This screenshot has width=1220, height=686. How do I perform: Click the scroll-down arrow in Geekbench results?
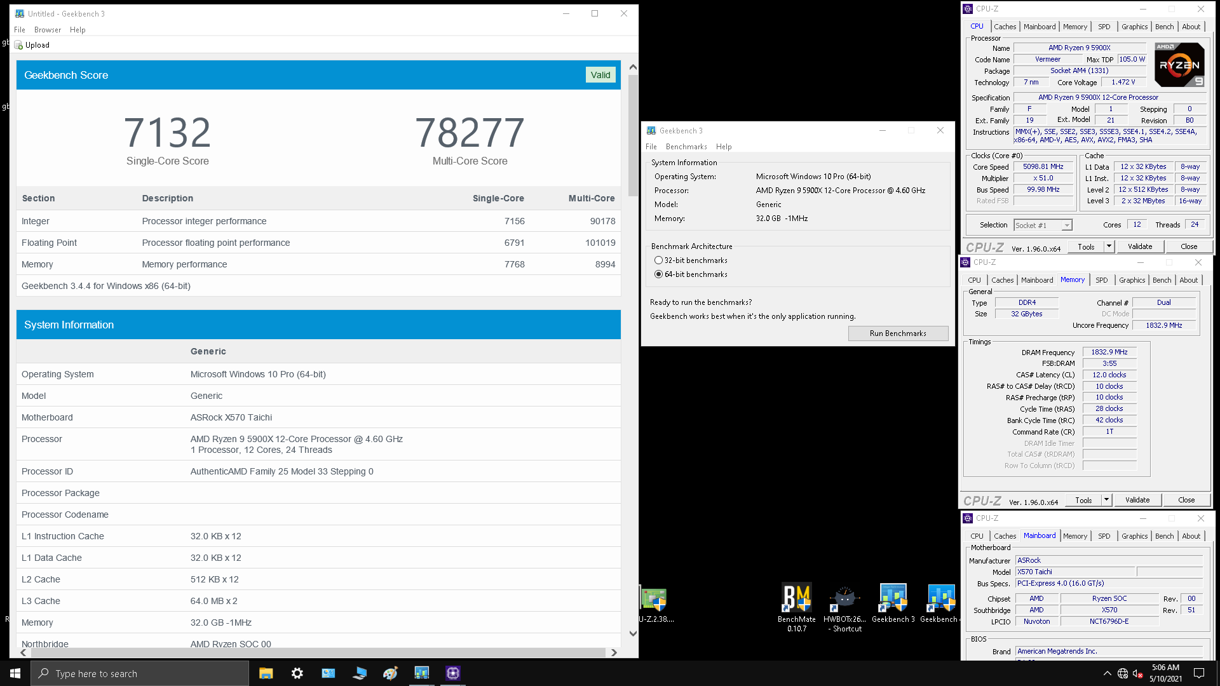[633, 633]
